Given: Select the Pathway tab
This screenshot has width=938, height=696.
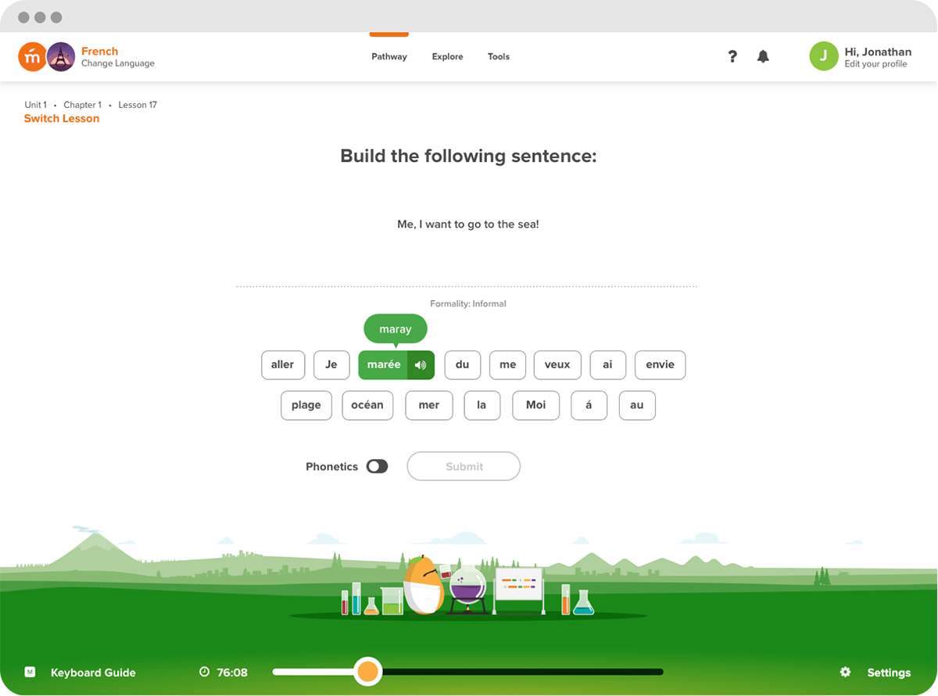Looking at the screenshot, I should 388,56.
